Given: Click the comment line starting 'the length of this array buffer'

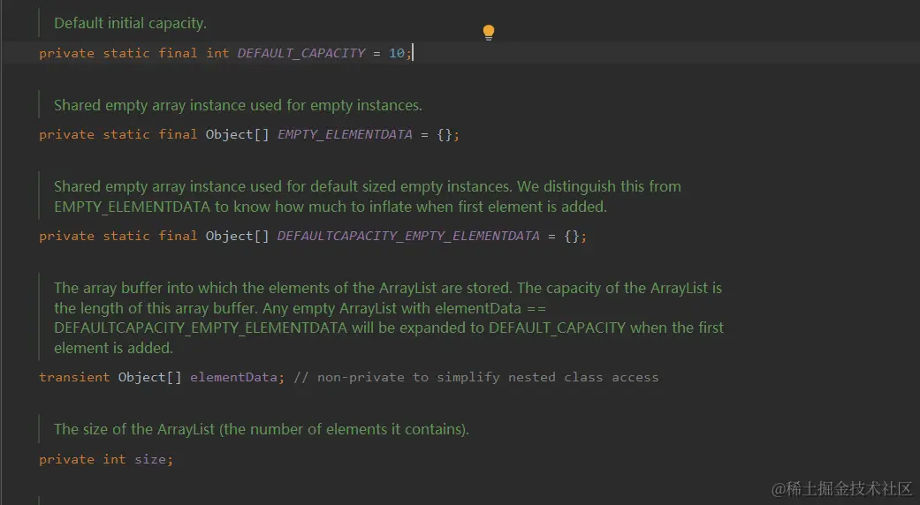Looking at the screenshot, I should click(x=300, y=308).
